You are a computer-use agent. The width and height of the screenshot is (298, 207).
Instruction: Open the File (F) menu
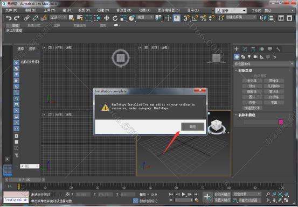point(11,10)
